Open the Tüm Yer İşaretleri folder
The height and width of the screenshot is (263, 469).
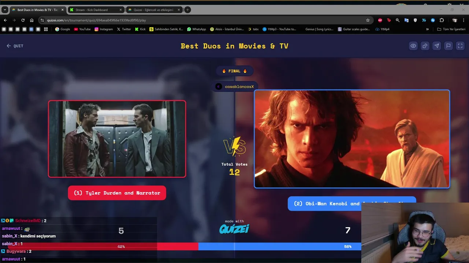[451, 29]
